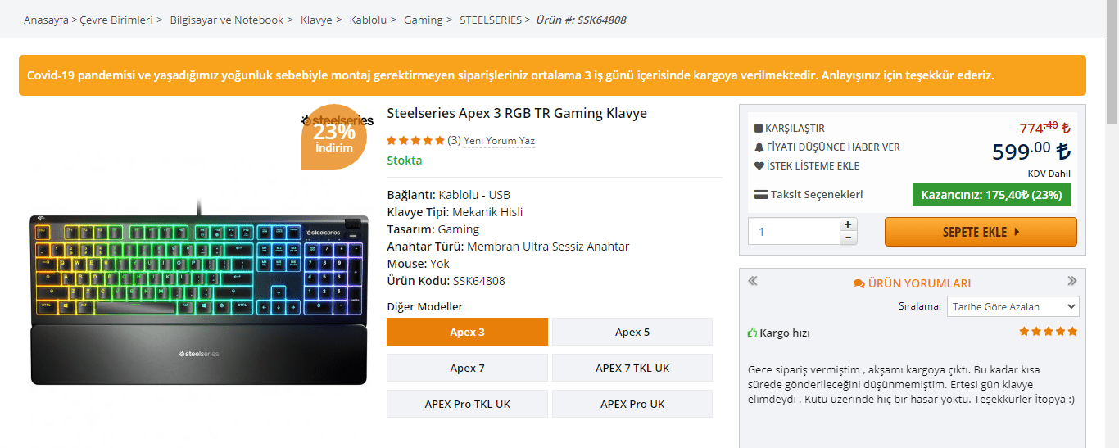
Task: Open the Sıralama sort dropdown
Action: pyautogui.click(x=1013, y=307)
